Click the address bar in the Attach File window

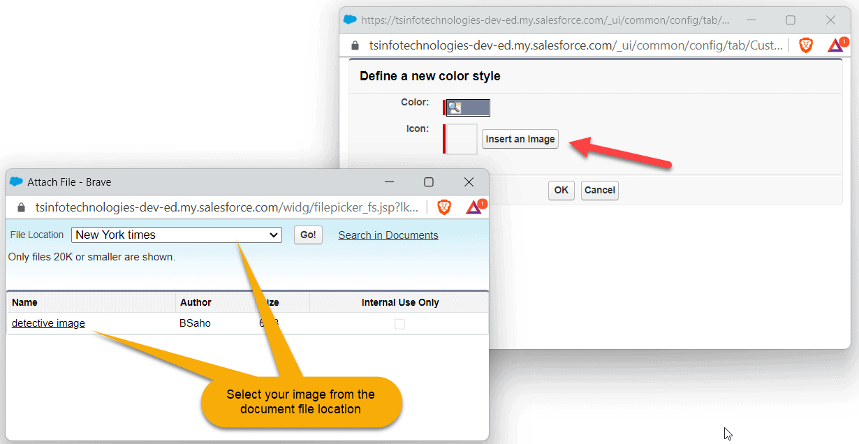(210, 207)
